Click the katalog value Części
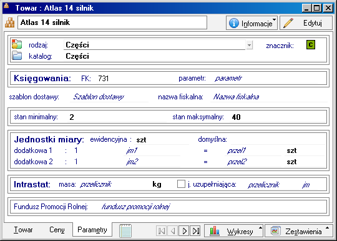Image resolution: width=337 pixels, height=241 pixels. (x=77, y=56)
